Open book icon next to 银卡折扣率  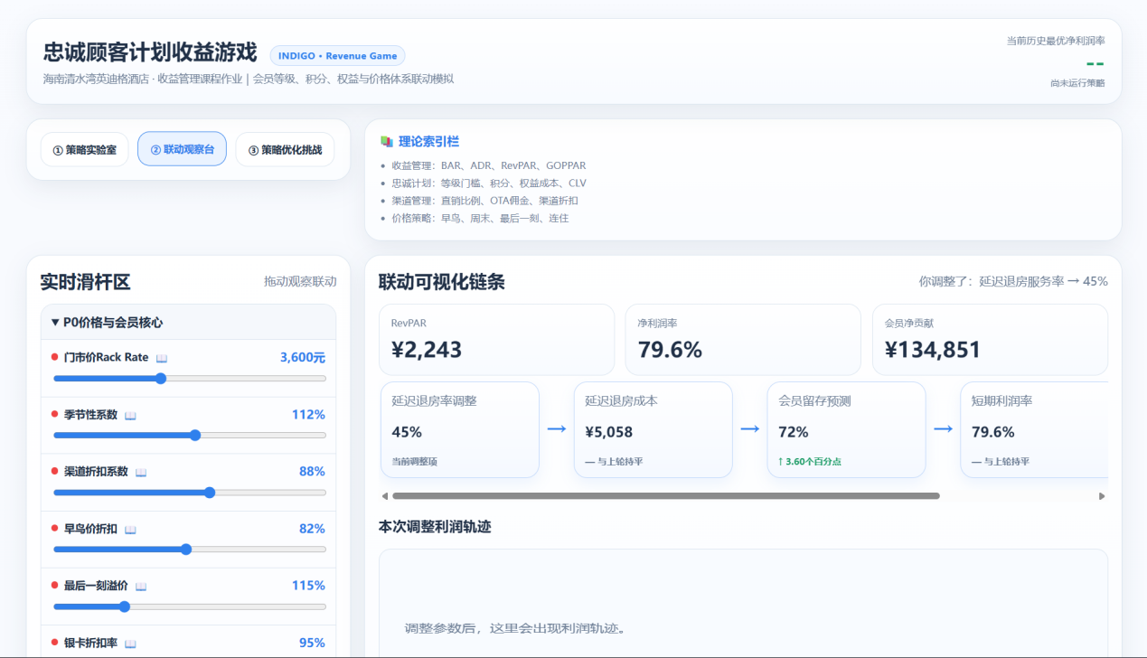click(130, 643)
